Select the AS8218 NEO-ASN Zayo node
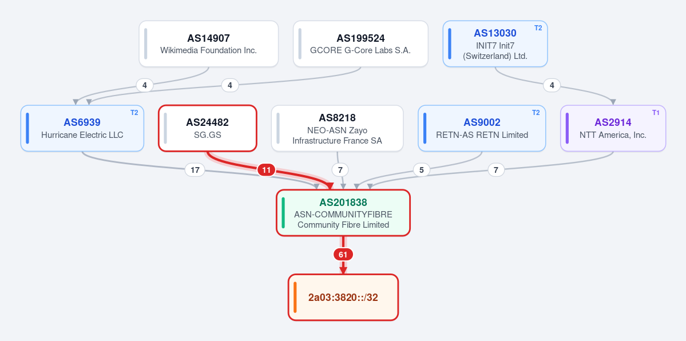The height and width of the screenshot is (341, 686). point(338,128)
